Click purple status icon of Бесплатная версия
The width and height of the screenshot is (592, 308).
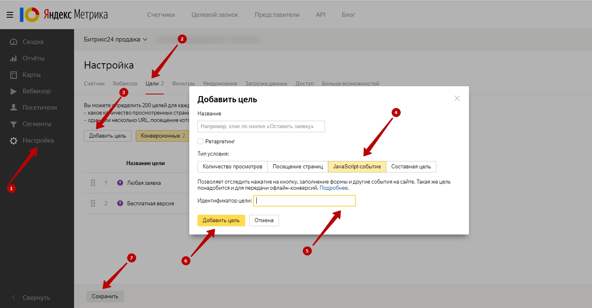tap(120, 203)
